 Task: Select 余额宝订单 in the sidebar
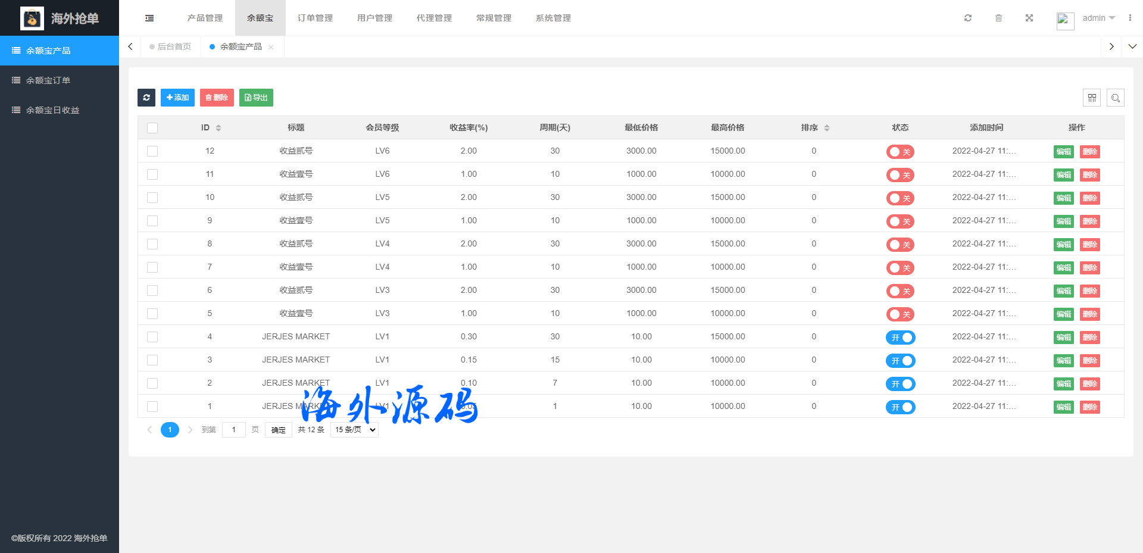[x=48, y=80]
